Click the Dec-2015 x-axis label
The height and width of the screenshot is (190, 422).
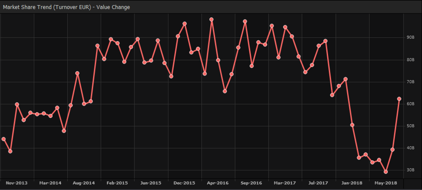(184, 183)
